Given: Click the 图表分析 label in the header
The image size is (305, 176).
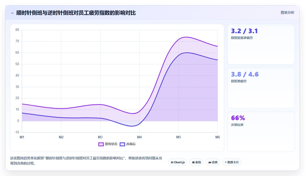Looking at the screenshot, I should coord(287,13).
